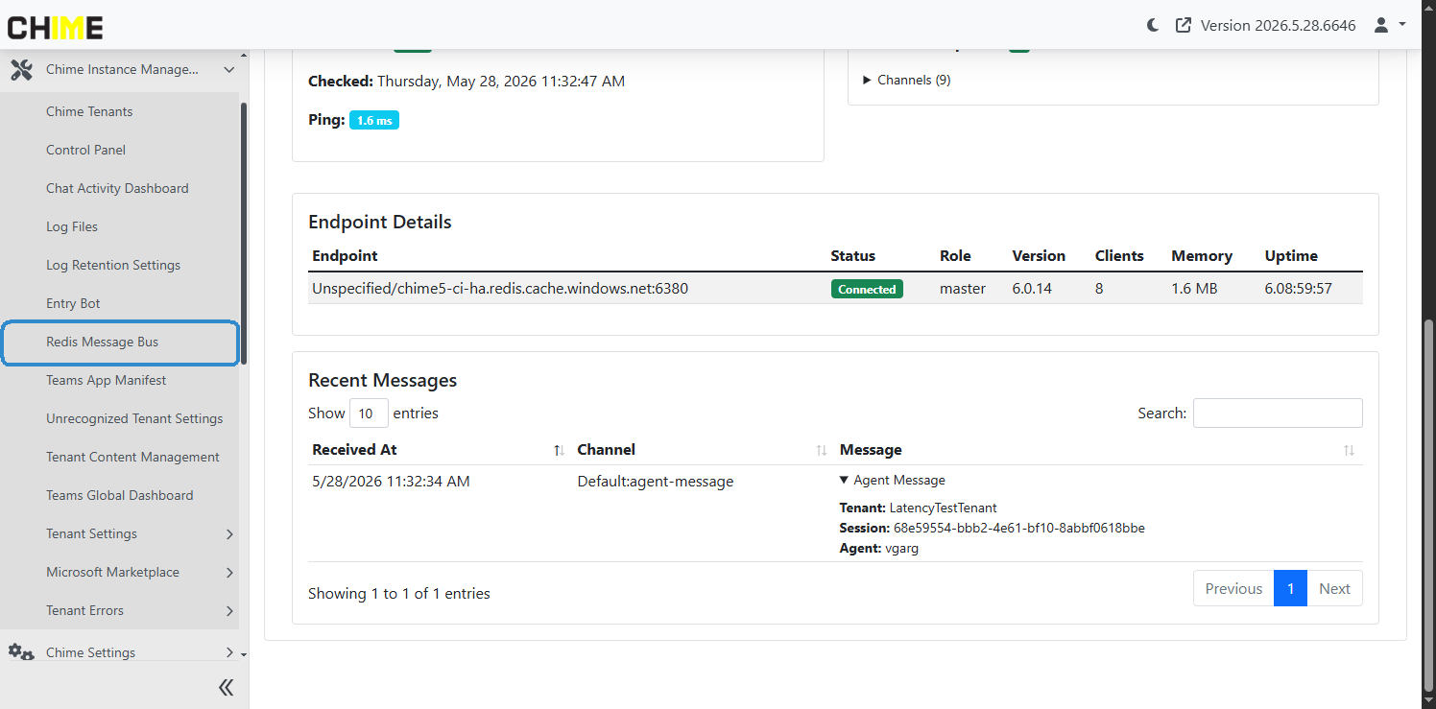The width and height of the screenshot is (1436, 709).
Task: Click the 1.6 MB memory cell
Action: click(x=1194, y=288)
